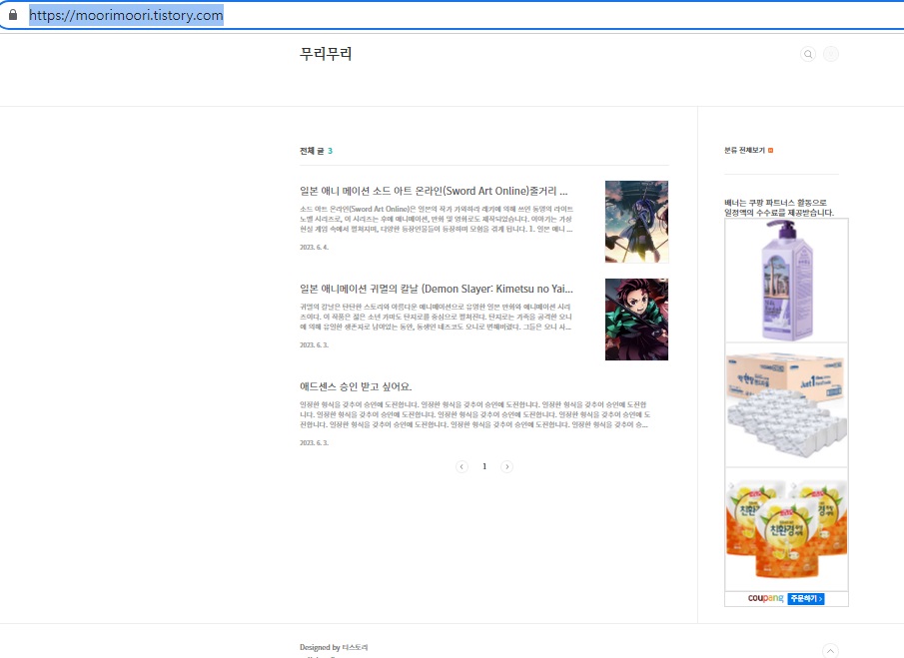The height and width of the screenshot is (658, 904).
Task: Open the Sword Art Online post thumbnail
Action: coord(636,222)
